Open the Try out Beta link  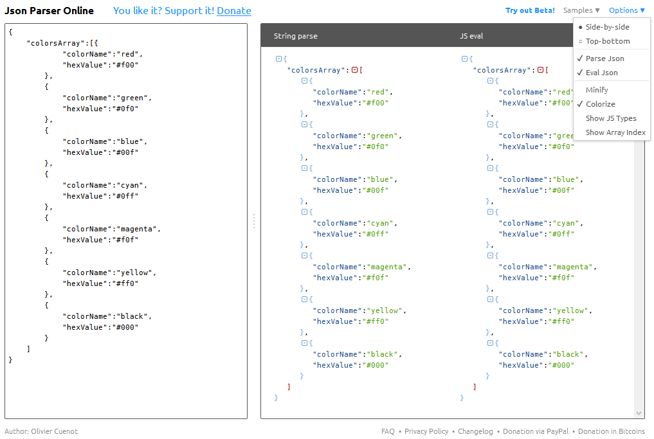tap(530, 10)
